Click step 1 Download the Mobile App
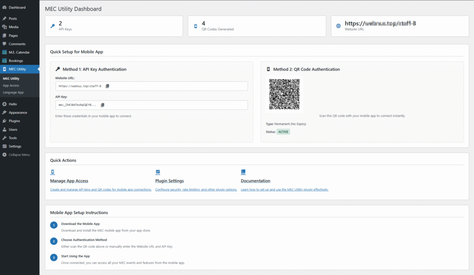 (81, 224)
